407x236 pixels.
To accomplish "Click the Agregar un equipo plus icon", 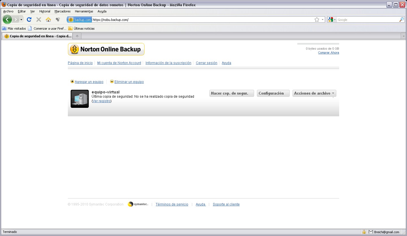I will click(72, 81).
